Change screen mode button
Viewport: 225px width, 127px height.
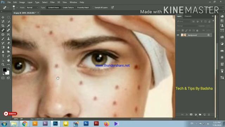point(8,78)
